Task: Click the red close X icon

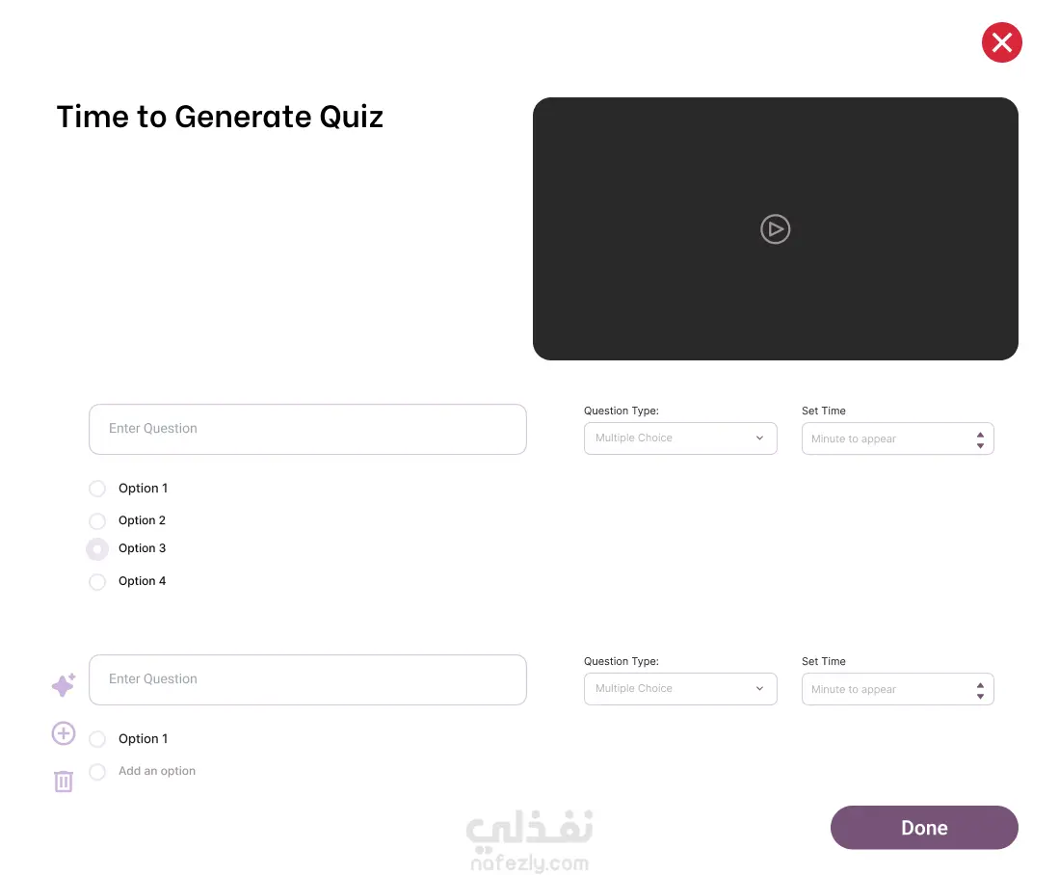Action: point(1001,42)
